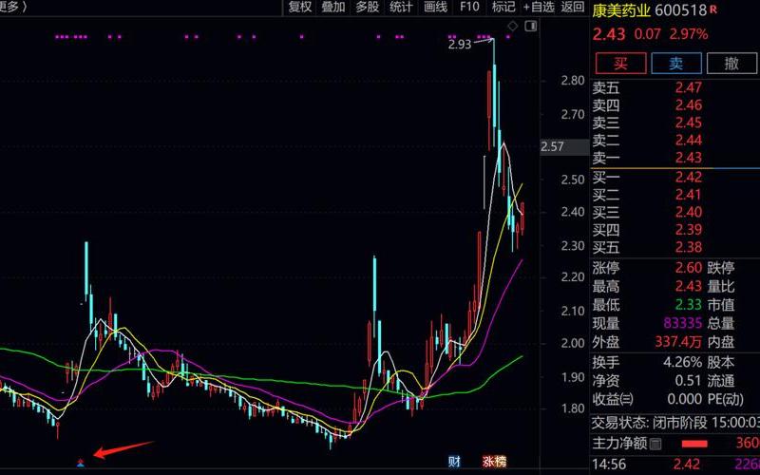The height and width of the screenshot is (475, 760).
Task: Click the red 买 buy button
Action: 621,63
